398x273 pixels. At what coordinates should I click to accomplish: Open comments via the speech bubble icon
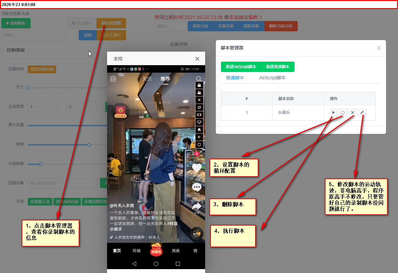point(197,187)
